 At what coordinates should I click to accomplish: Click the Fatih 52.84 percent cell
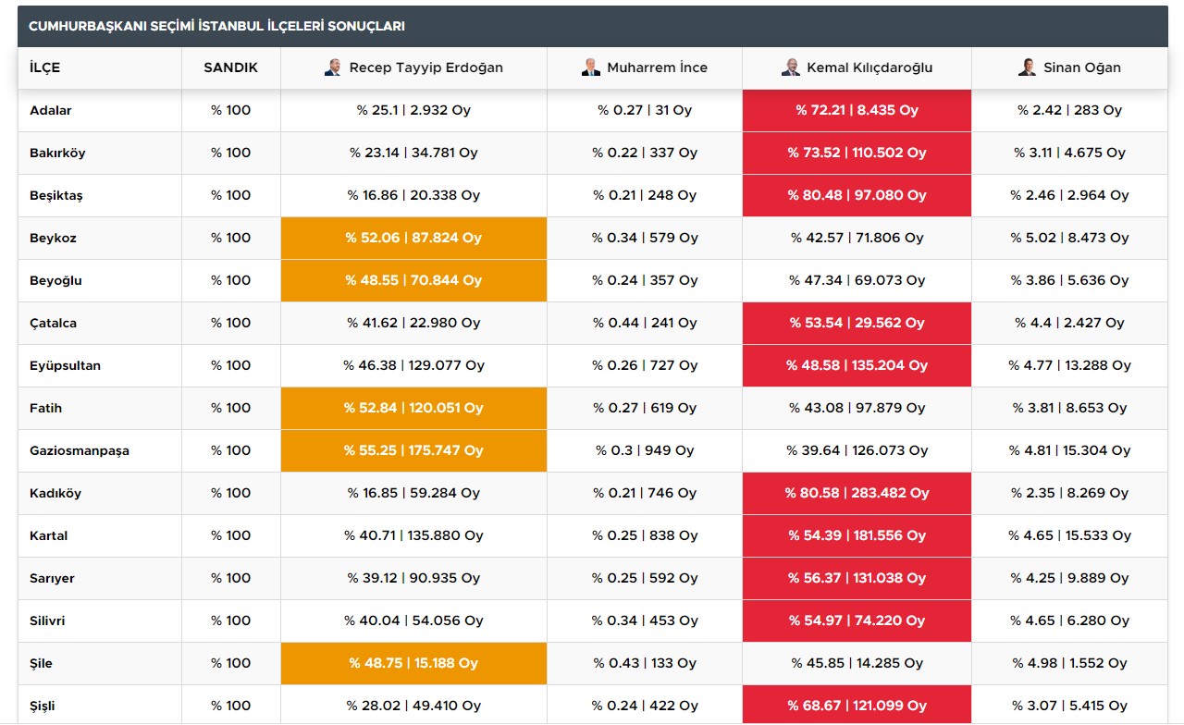[x=413, y=408]
